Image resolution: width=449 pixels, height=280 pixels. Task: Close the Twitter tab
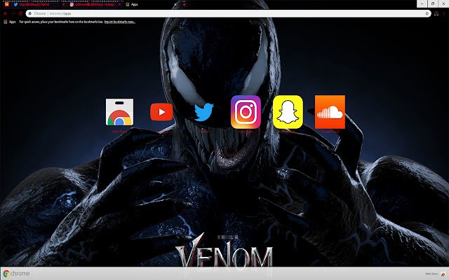tap(64, 5)
